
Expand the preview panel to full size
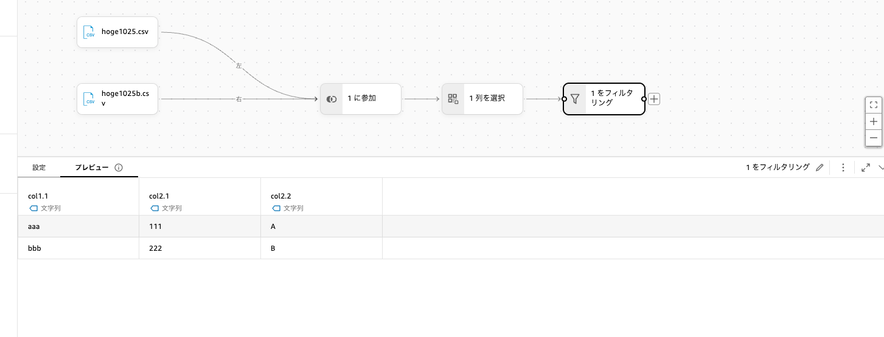[866, 168]
